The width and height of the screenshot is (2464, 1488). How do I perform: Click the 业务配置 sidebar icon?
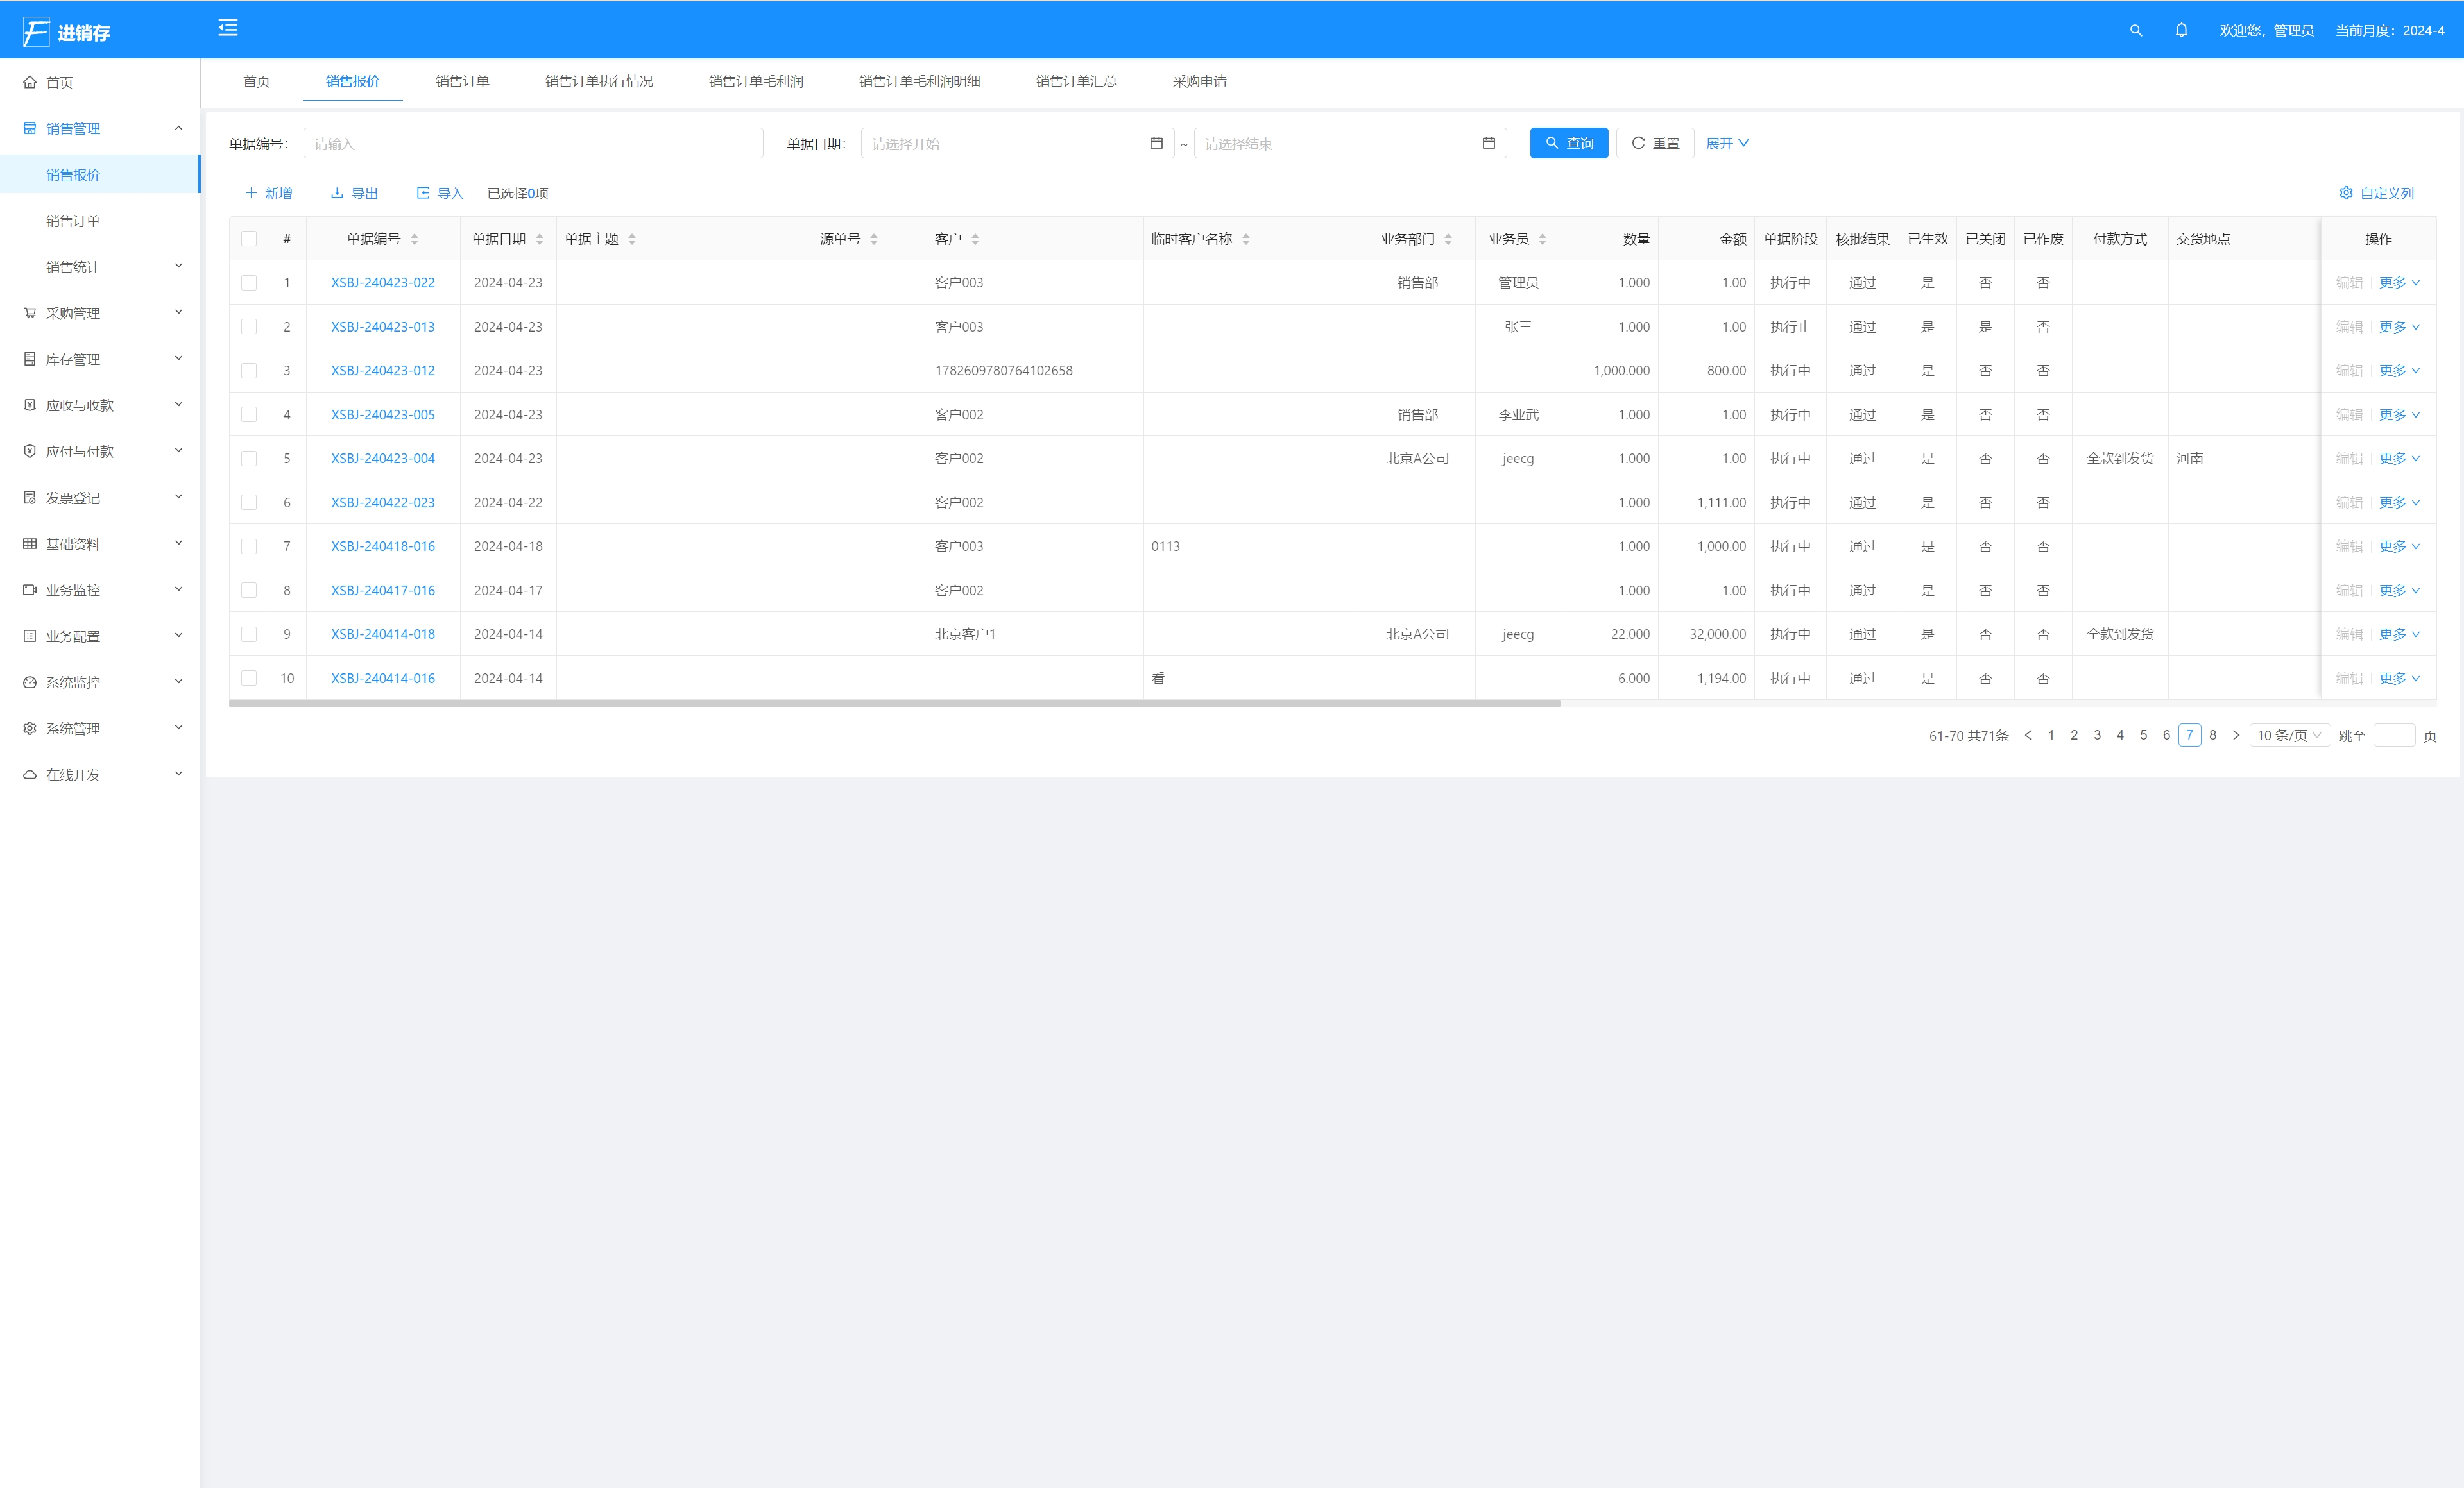30,636
